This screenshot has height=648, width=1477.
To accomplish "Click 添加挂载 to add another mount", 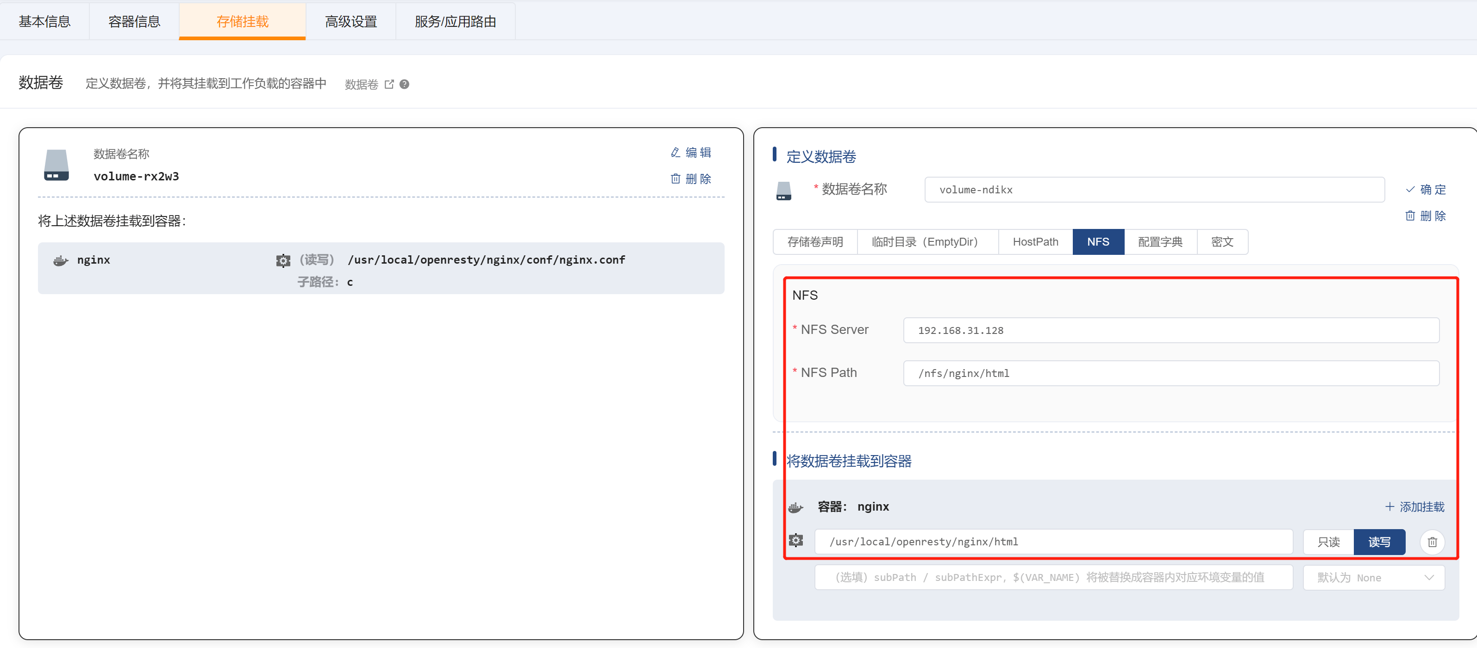I will pos(1414,506).
